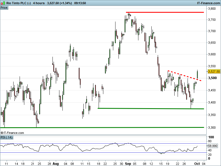Open the IT-Finance.com link in header
This screenshot has height=166, width=221.
click(208, 3)
